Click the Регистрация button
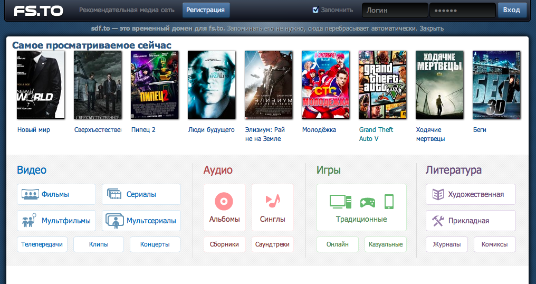This screenshot has width=536, height=284. tap(206, 10)
